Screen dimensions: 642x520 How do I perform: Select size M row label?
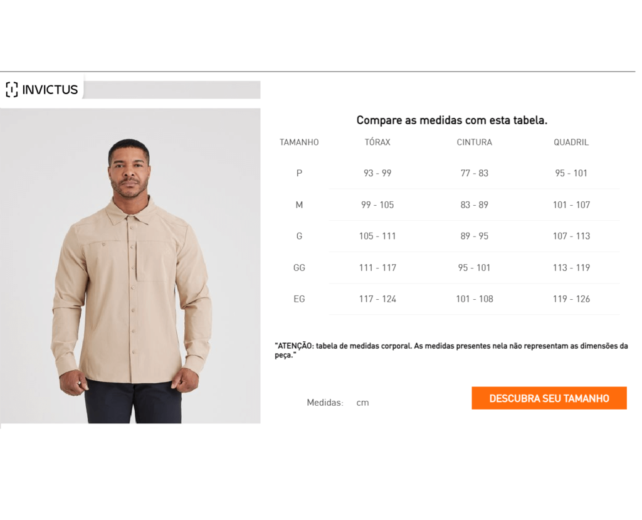tap(299, 204)
